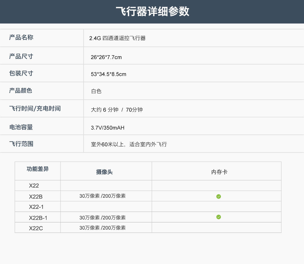The height and width of the screenshot is (264, 304).
Task: Click the 摄像头 column header
Action: click(104, 172)
